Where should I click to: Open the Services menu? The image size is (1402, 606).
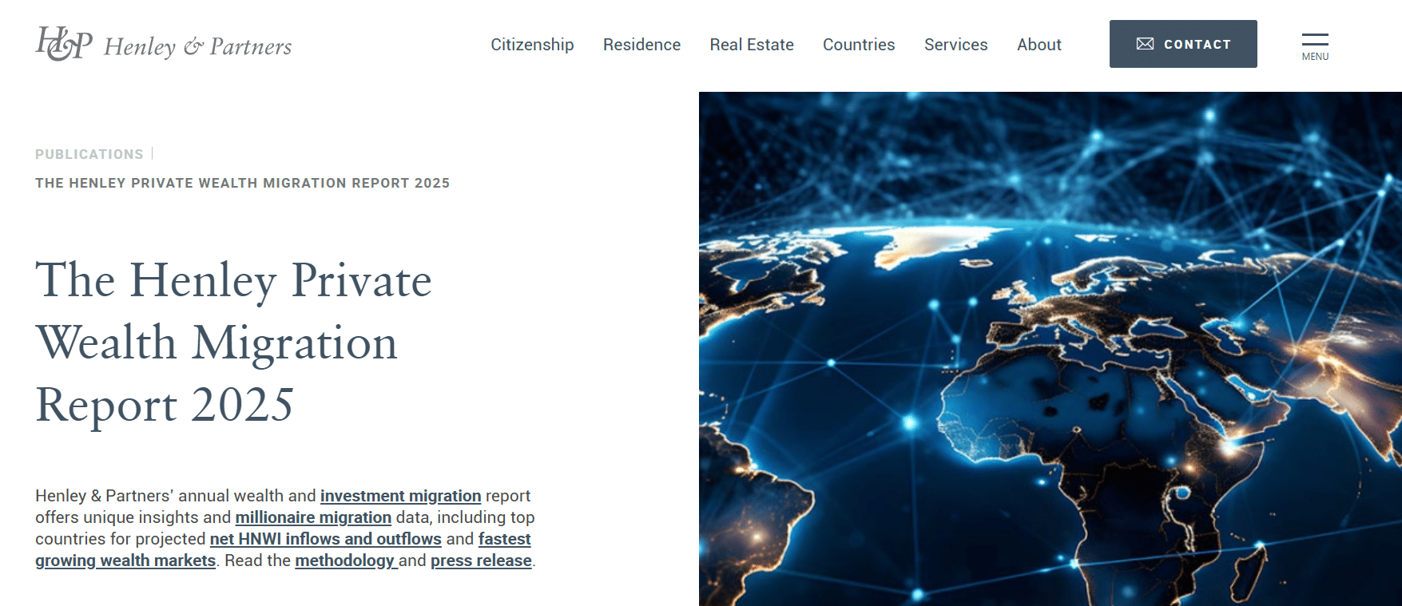pos(955,45)
